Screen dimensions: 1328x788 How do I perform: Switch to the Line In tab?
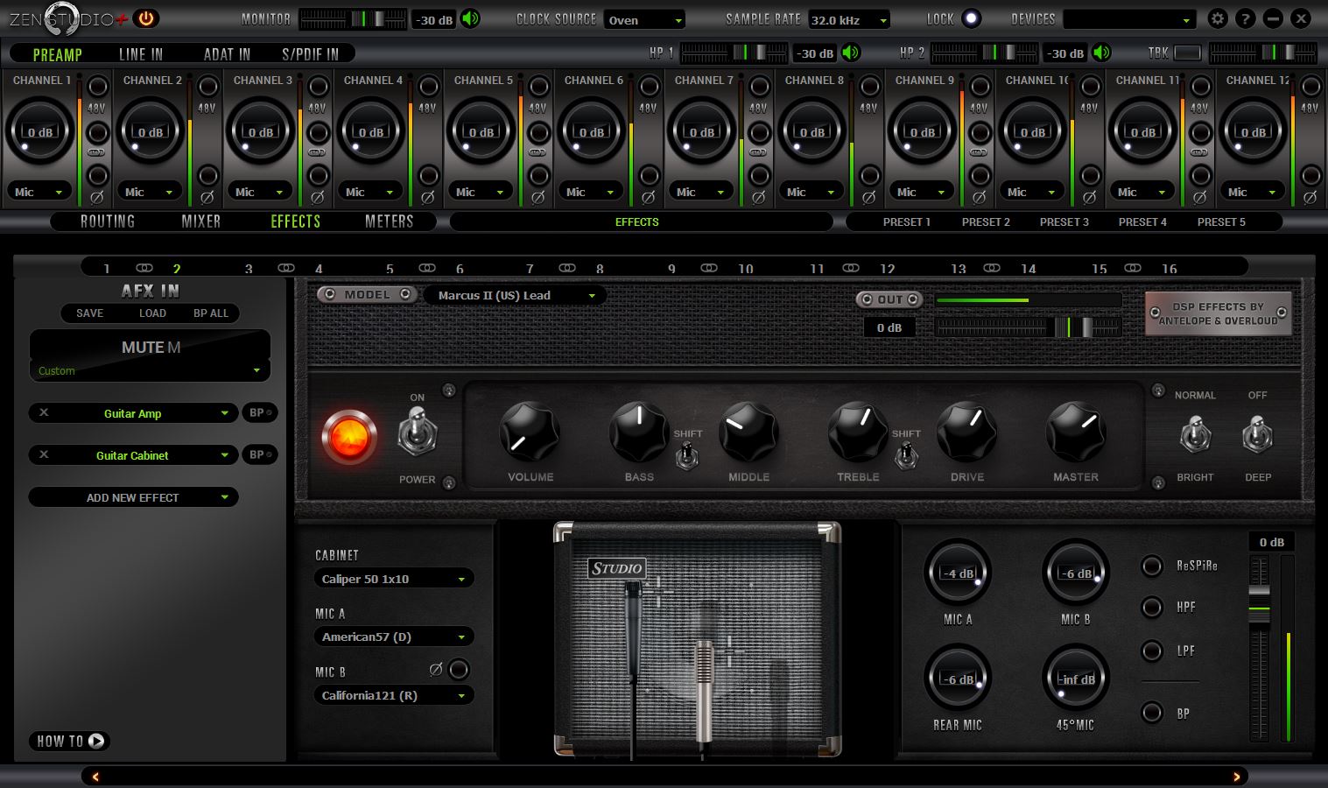141,54
